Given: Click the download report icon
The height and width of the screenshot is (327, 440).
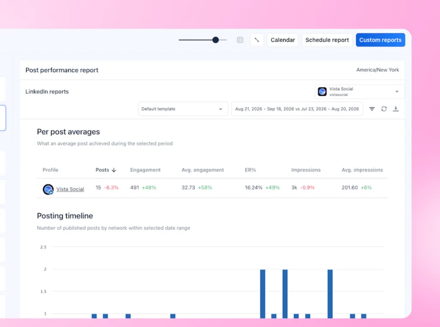Looking at the screenshot, I should (396, 109).
